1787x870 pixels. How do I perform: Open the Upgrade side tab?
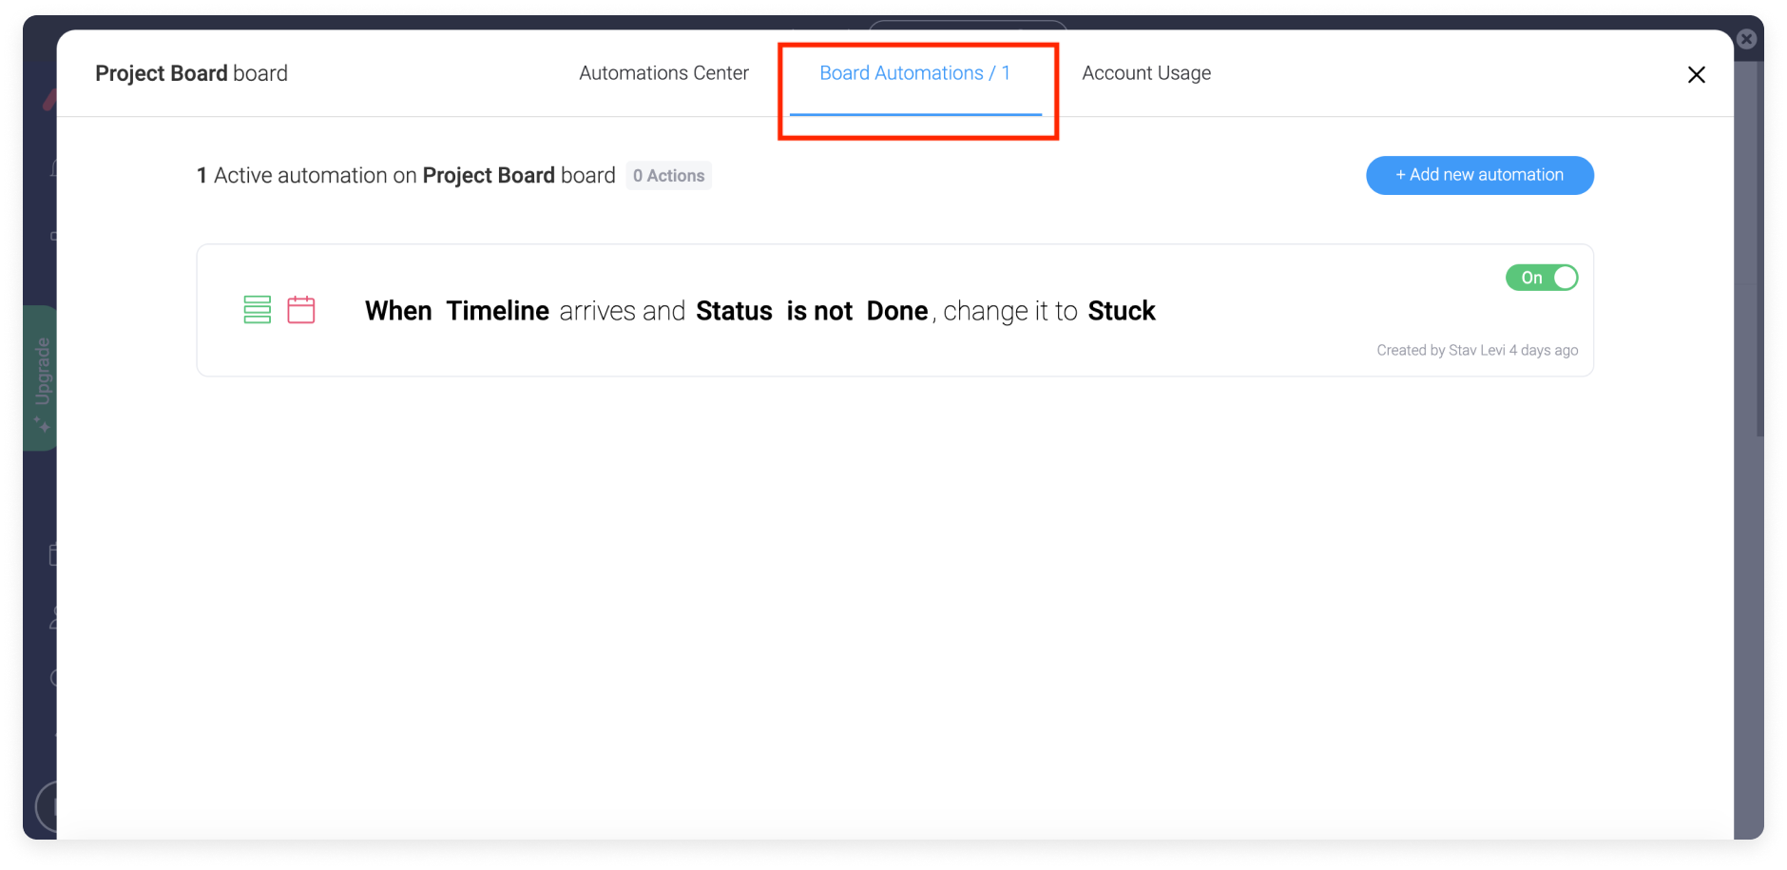click(41, 378)
